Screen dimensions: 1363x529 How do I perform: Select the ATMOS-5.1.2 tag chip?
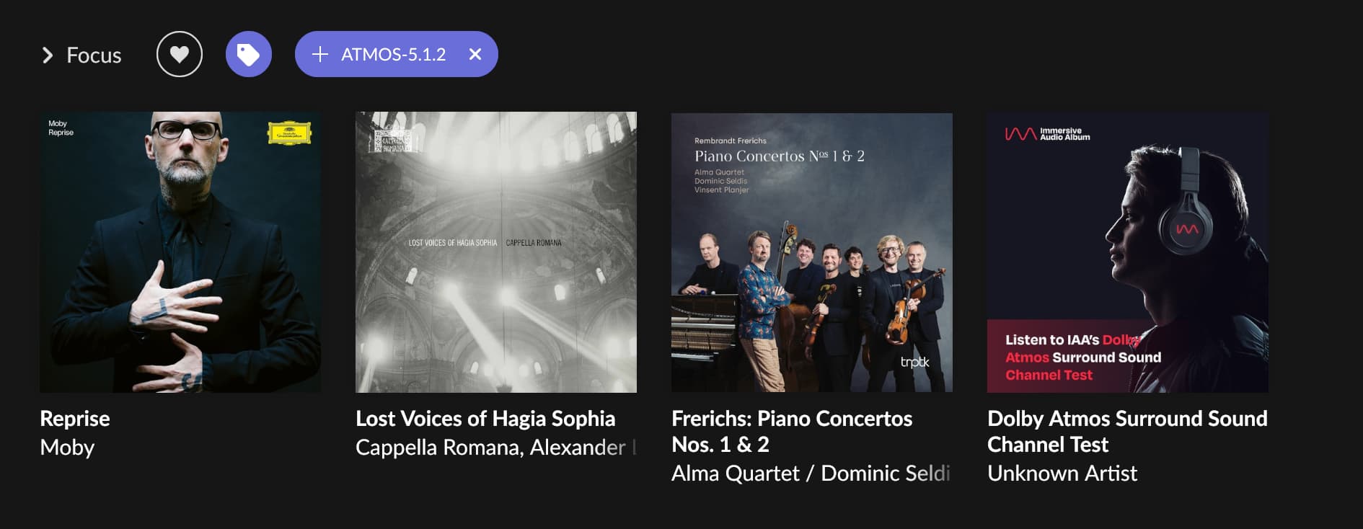pyautogui.click(x=393, y=54)
